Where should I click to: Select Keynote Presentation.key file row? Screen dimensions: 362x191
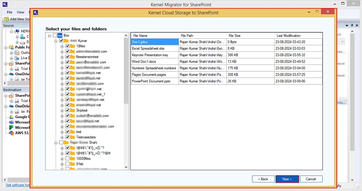click(227, 55)
